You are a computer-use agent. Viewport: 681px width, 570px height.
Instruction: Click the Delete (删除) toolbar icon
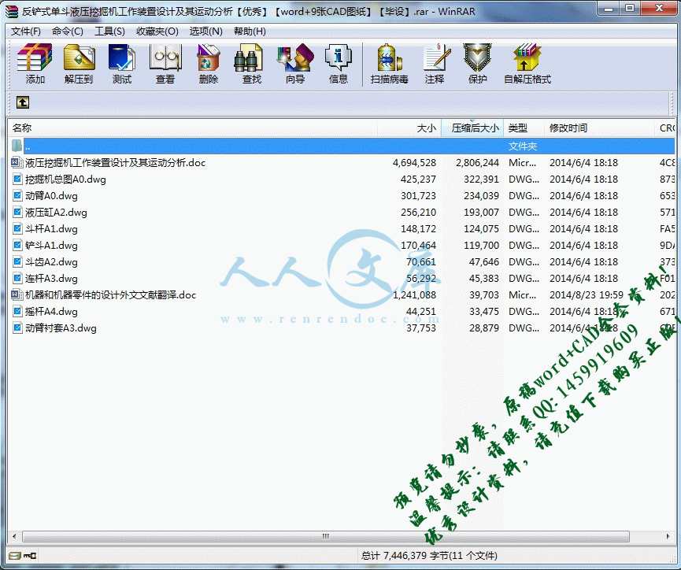(209, 57)
